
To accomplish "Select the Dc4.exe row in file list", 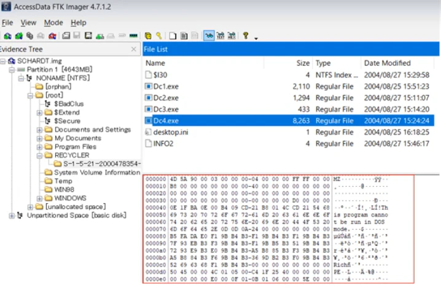I will 289,120.
